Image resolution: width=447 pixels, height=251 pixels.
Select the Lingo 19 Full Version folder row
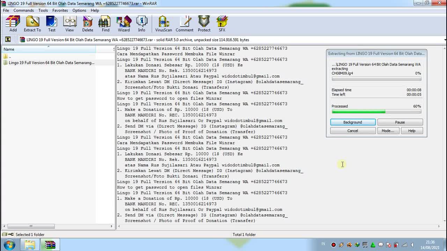click(x=48, y=63)
